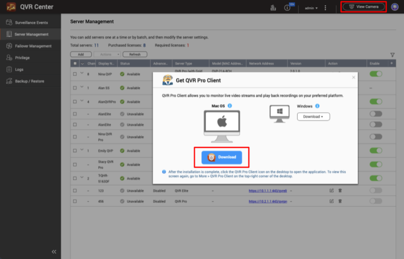
Task: Check the 123 row checkbox
Action: pyautogui.click(x=75, y=191)
